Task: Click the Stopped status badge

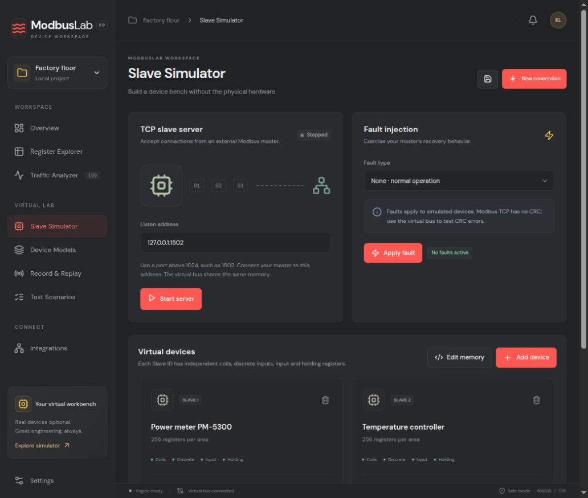Action: point(313,134)
